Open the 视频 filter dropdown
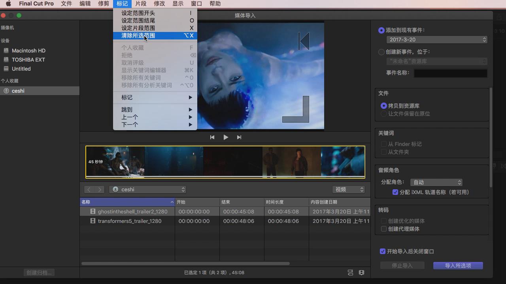The height and width of the screenshot is (284, 506). [x=348, y=190]
